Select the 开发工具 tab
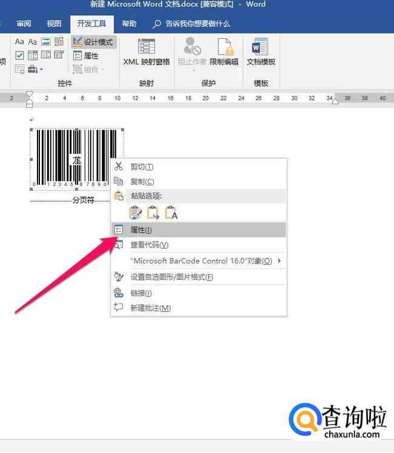Image resolution: width=394 pixels, height=453 pixels. pos(92,24)
